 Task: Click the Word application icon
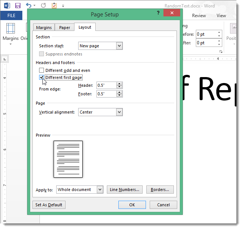(7, 6)
